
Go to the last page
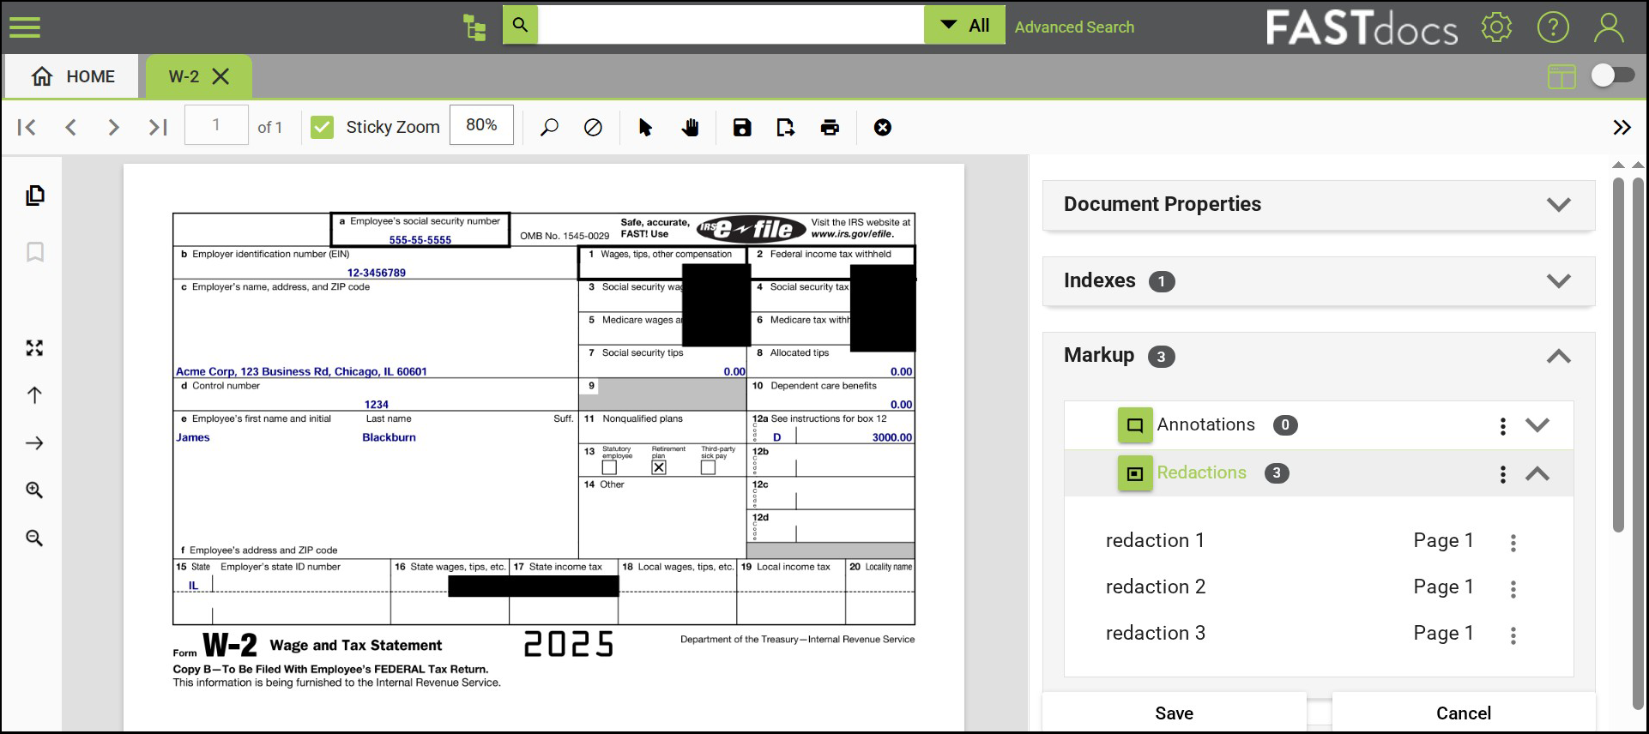coord(158,128)
